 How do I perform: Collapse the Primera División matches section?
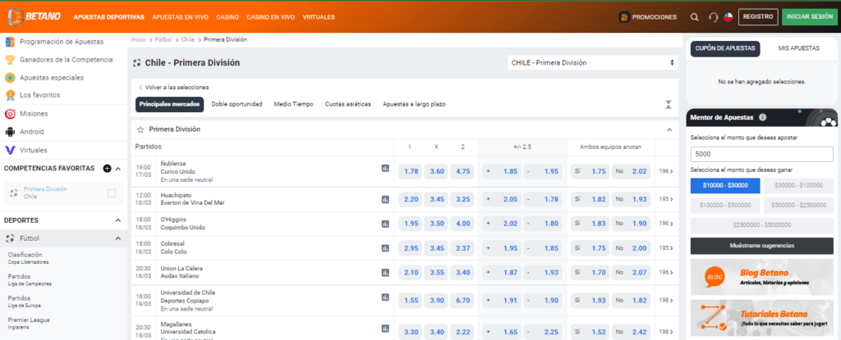coord(669,129)
